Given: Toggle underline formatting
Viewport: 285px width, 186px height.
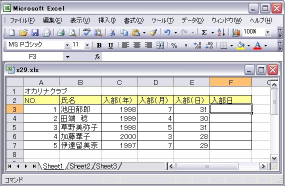Looking at the screenshot, I should (110, 45).
